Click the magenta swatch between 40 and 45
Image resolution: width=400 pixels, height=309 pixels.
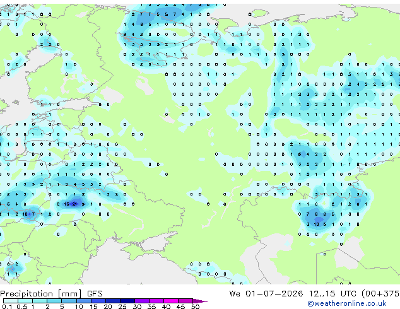coord(171,301)
